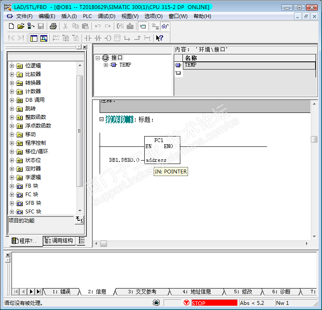The image size is (322, 310).
Task: Expand the FC 块 folder
Action: 12,195
